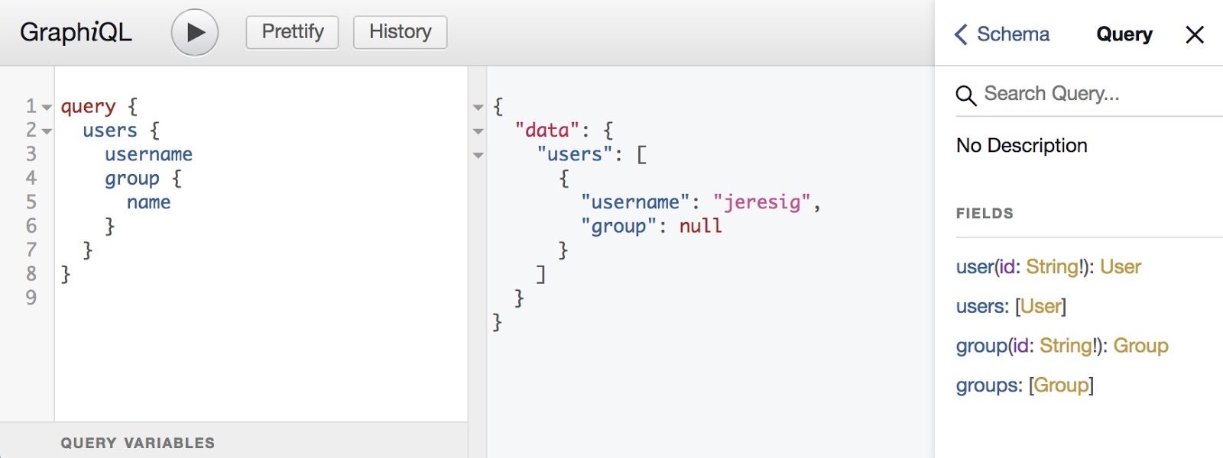Open the History panel
The height and width of the screenshot is (458, 1223).
tap(400, 32)
